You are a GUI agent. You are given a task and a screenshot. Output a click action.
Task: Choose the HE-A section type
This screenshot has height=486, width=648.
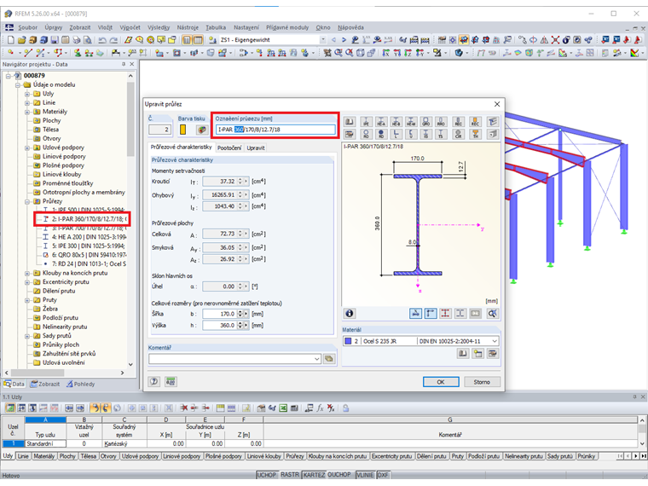click(x=381, y=121)
